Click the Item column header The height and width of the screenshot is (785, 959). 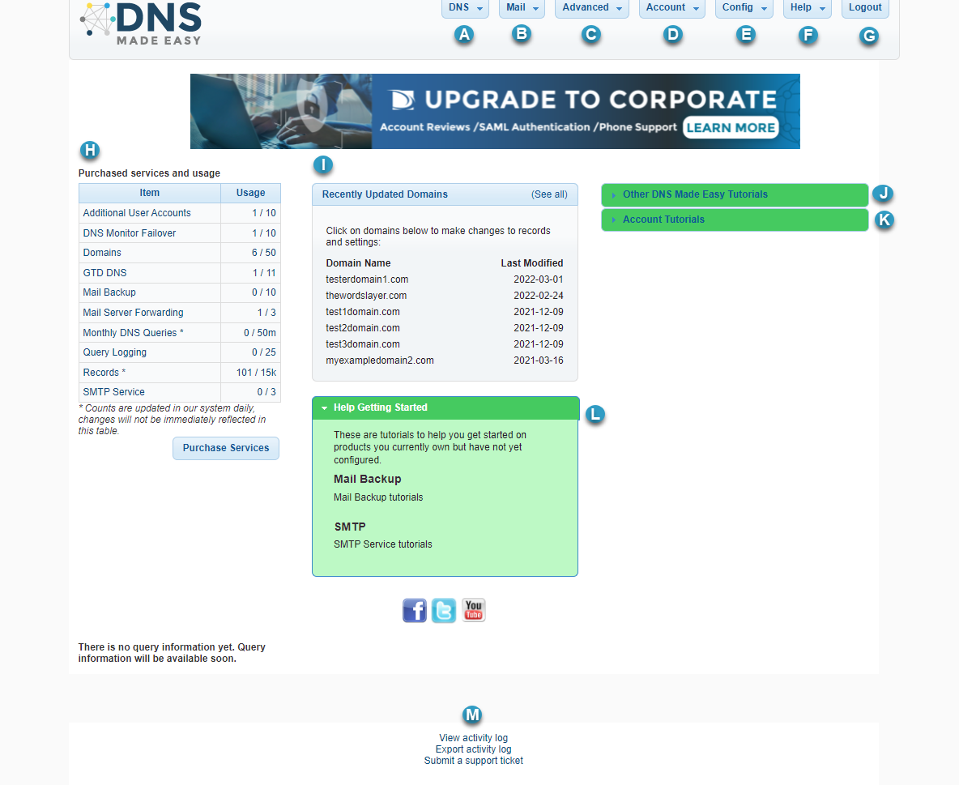(x=150, y=193)
